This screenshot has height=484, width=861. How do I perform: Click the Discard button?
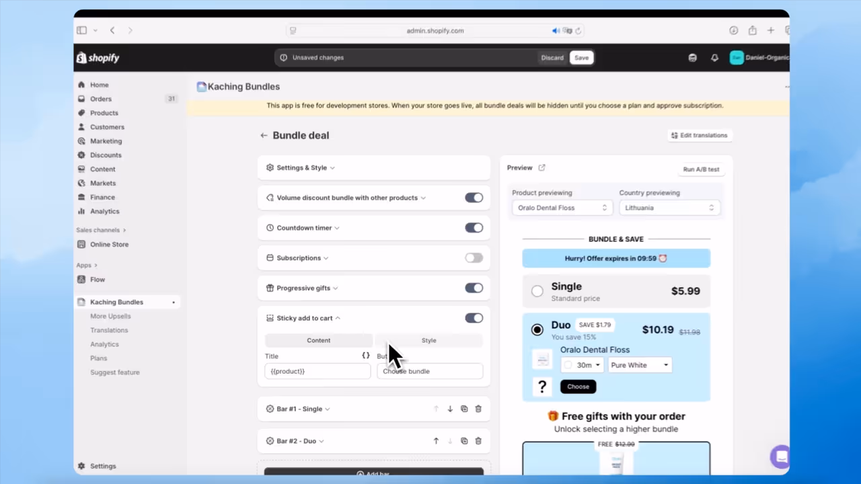click(552, 58)
